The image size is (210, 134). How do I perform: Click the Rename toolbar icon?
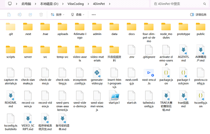coord(19,15)
